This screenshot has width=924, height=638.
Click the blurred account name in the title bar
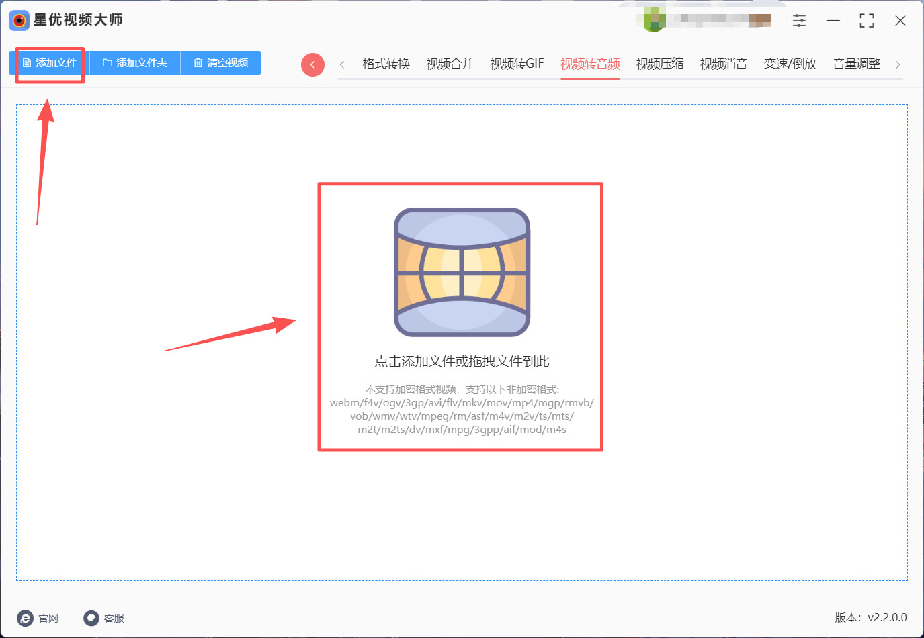click(720, 19)
